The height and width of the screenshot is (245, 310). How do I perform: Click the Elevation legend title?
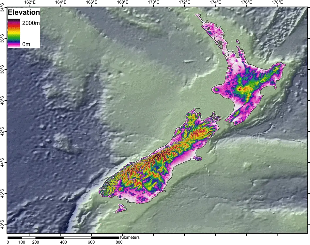click(24, 13)
